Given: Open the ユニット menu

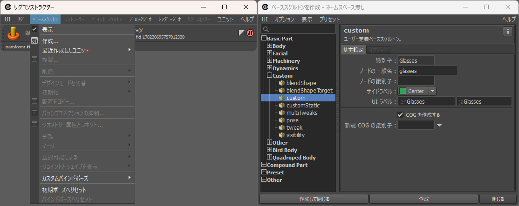Looking at the screenshot, I should [225, 19].
